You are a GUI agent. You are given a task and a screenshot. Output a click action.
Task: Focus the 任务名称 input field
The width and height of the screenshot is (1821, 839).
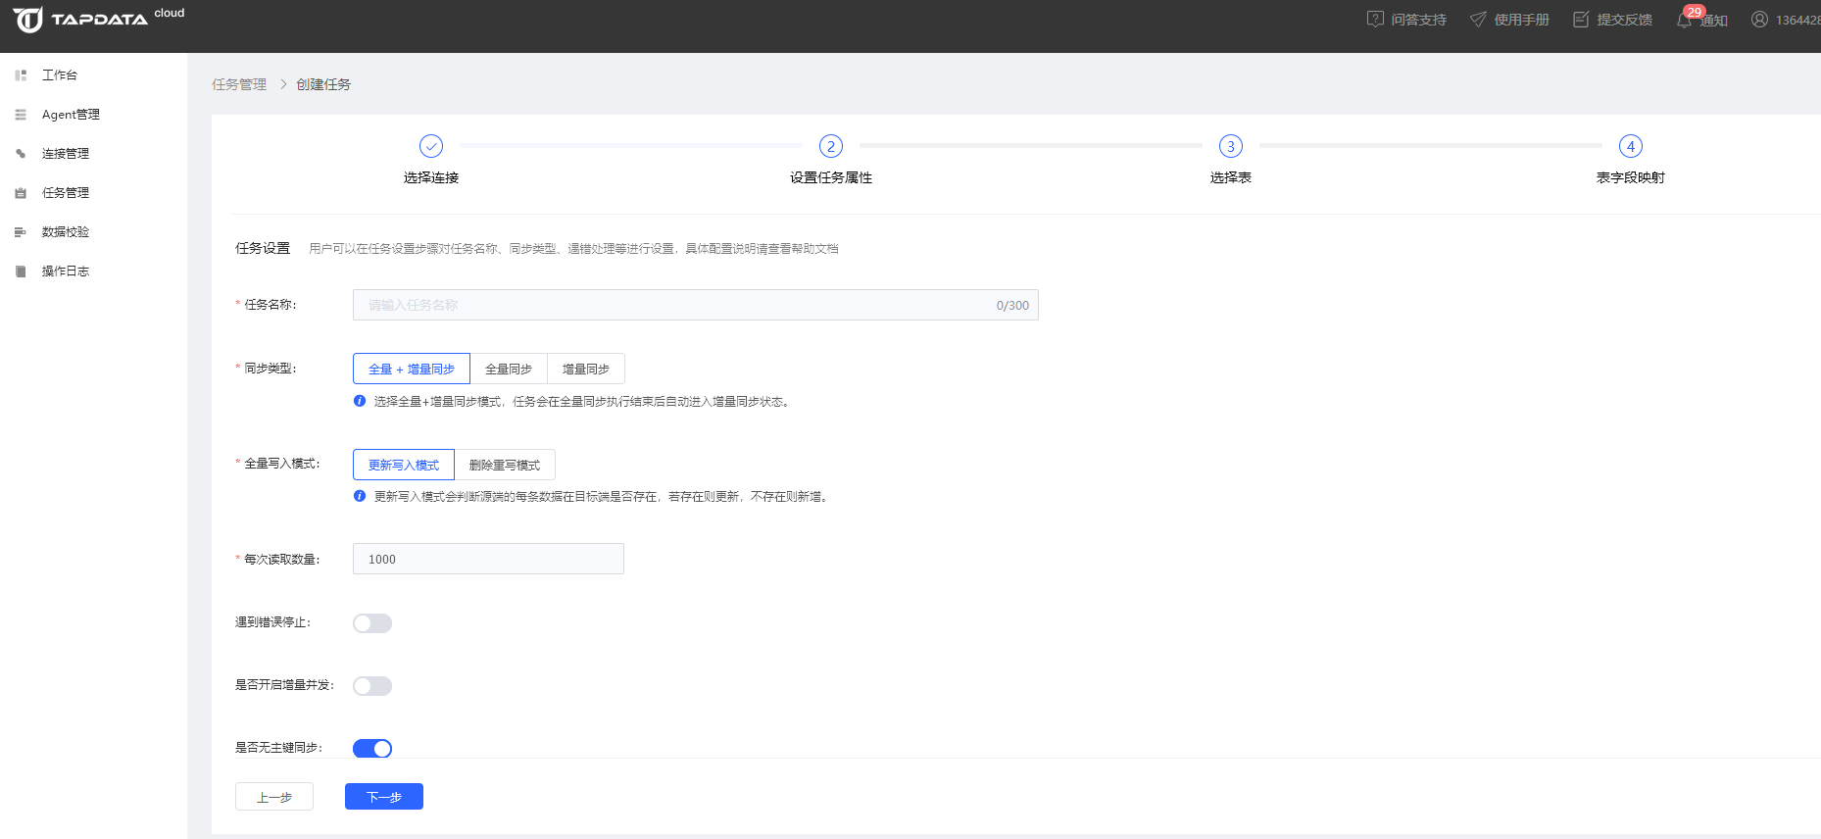[676, 305]
